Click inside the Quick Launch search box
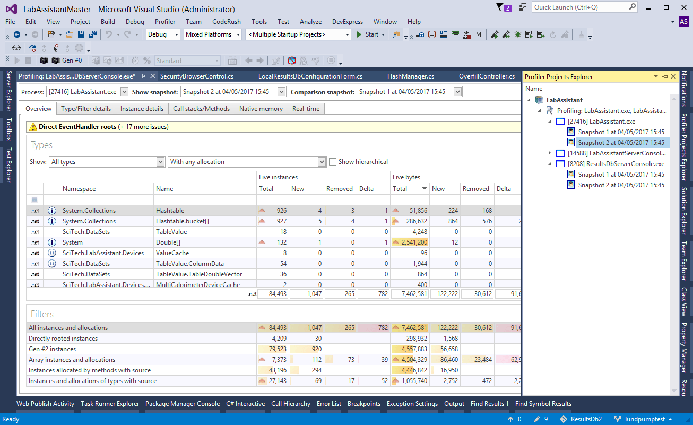693x425 pixels. coord(578,7)
